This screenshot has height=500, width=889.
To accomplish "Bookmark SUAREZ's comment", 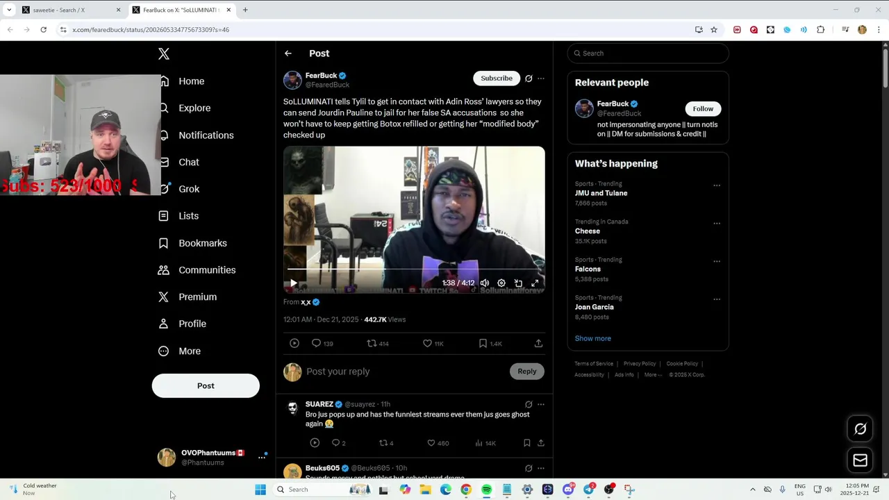I will click(x=527, y=443).
